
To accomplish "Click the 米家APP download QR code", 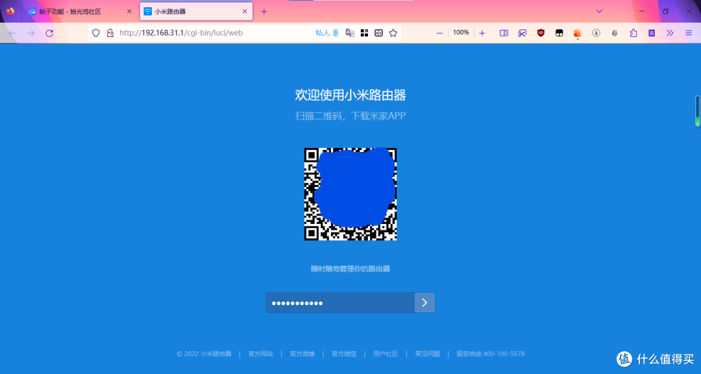I will [x=350, y=194].
